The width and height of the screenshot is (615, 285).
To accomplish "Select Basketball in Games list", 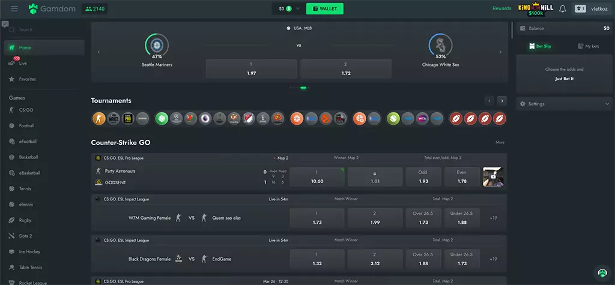I will [44, 157].
